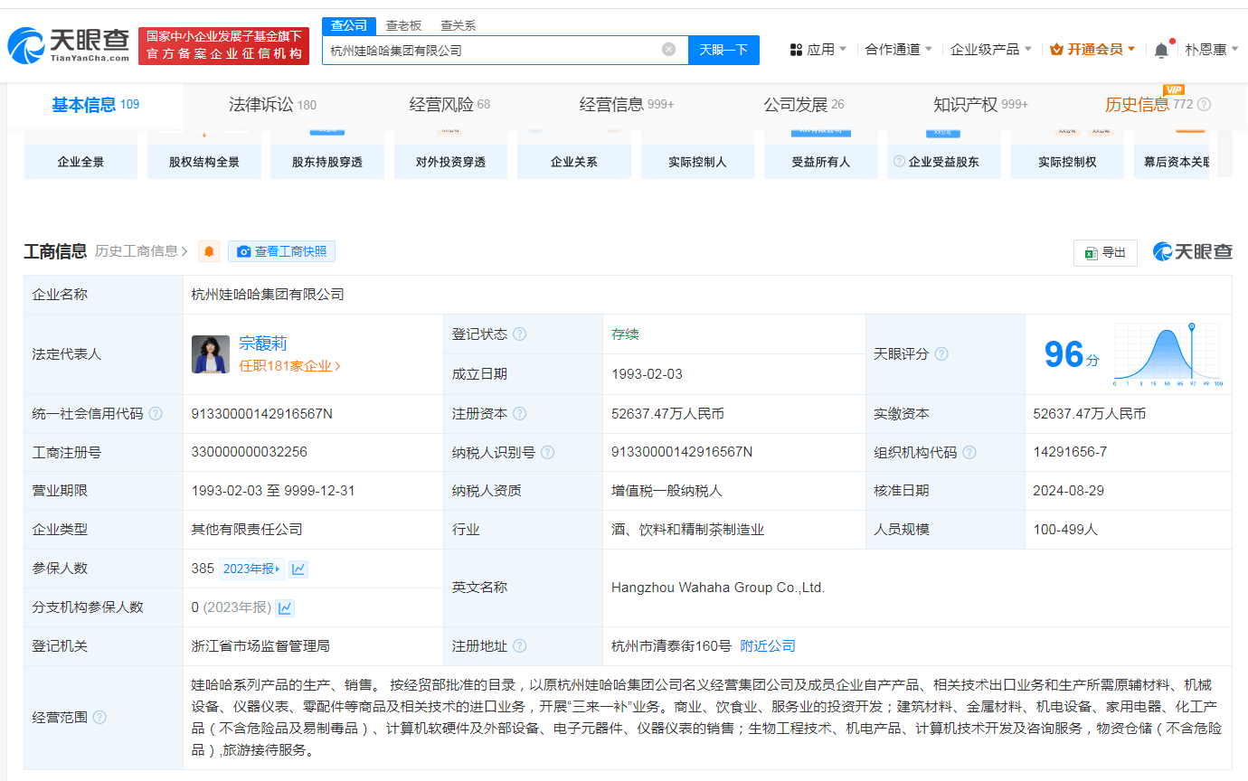Open the 开通会员 dropdown
This screenshot has height=781, width=1248.
click(1093, 50)
